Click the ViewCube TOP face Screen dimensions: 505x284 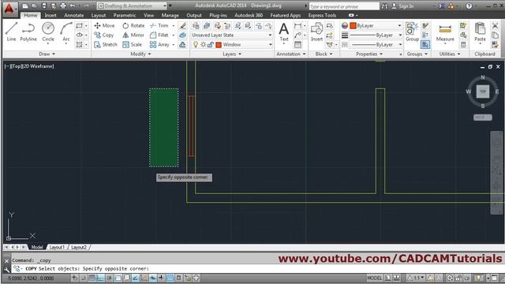click(483, 92)
